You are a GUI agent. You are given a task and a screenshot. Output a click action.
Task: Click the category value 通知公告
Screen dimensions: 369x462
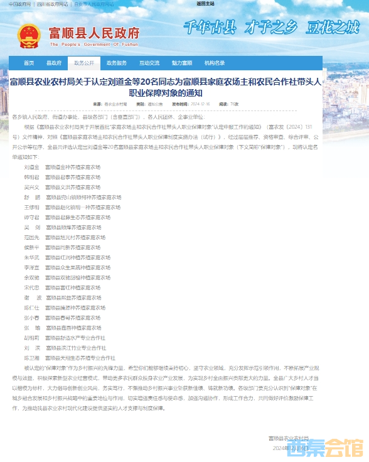click(155, 104)
